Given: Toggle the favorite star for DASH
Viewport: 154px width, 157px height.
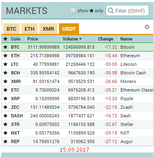Looking at the screenshot, I should [x=5, y=116].
